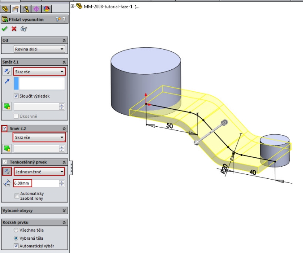
Task: Open Směr č.2 Skrz vše dropdown
Action: (x=40, y=138)
